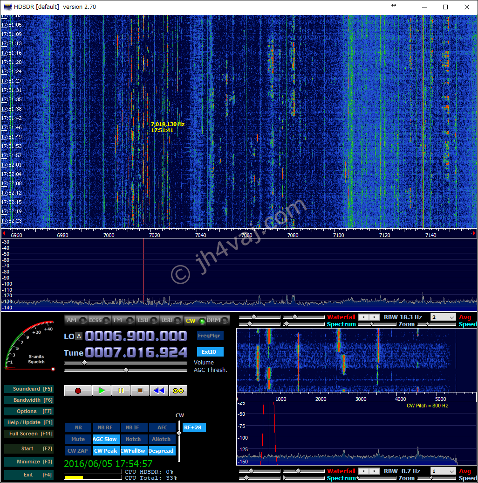Click upper RBW decrease left arrow
The width and height of the screenshot is (478, 483).
364,317
